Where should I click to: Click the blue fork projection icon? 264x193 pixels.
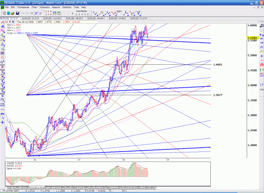point(126,13)
